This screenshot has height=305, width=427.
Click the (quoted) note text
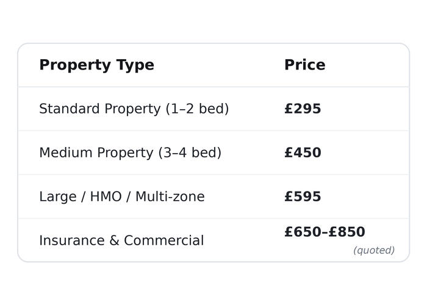click(x=374, y=250)
